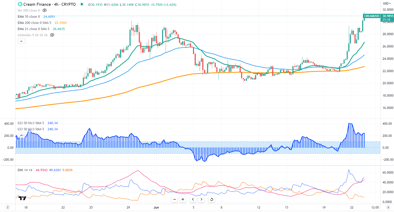Collapse the CCI pane legend chevron
Screen dimensions: 394x212
(21, 135)
